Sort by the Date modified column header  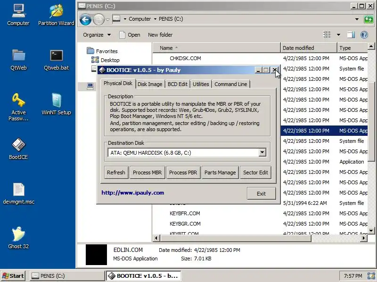coord(309,48)
